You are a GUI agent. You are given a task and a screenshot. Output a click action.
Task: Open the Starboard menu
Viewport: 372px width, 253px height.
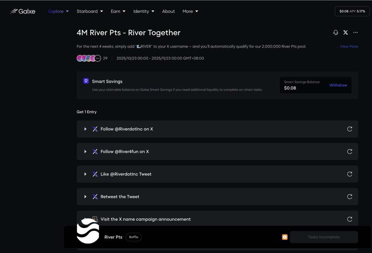coord(90,11)
